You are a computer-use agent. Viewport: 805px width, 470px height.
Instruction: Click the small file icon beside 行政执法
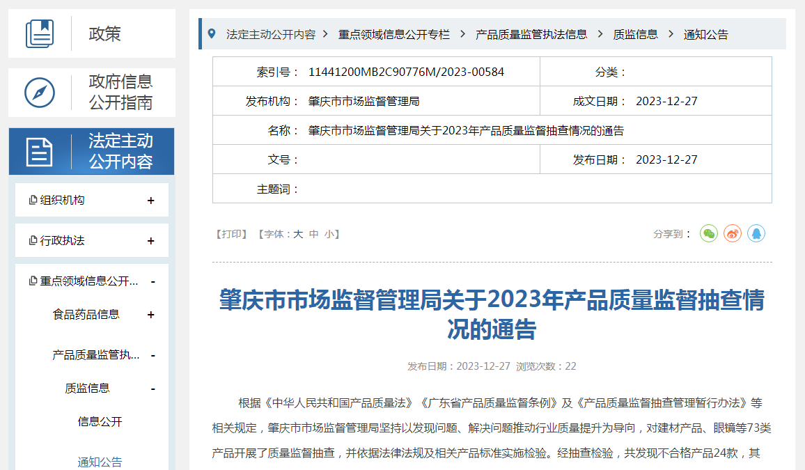33,241
